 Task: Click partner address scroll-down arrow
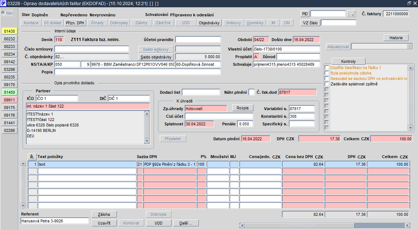point(147,141)
